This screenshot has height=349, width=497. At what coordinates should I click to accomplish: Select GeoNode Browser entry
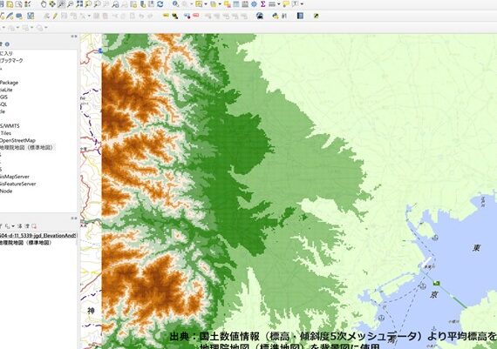tap(6, 191)
